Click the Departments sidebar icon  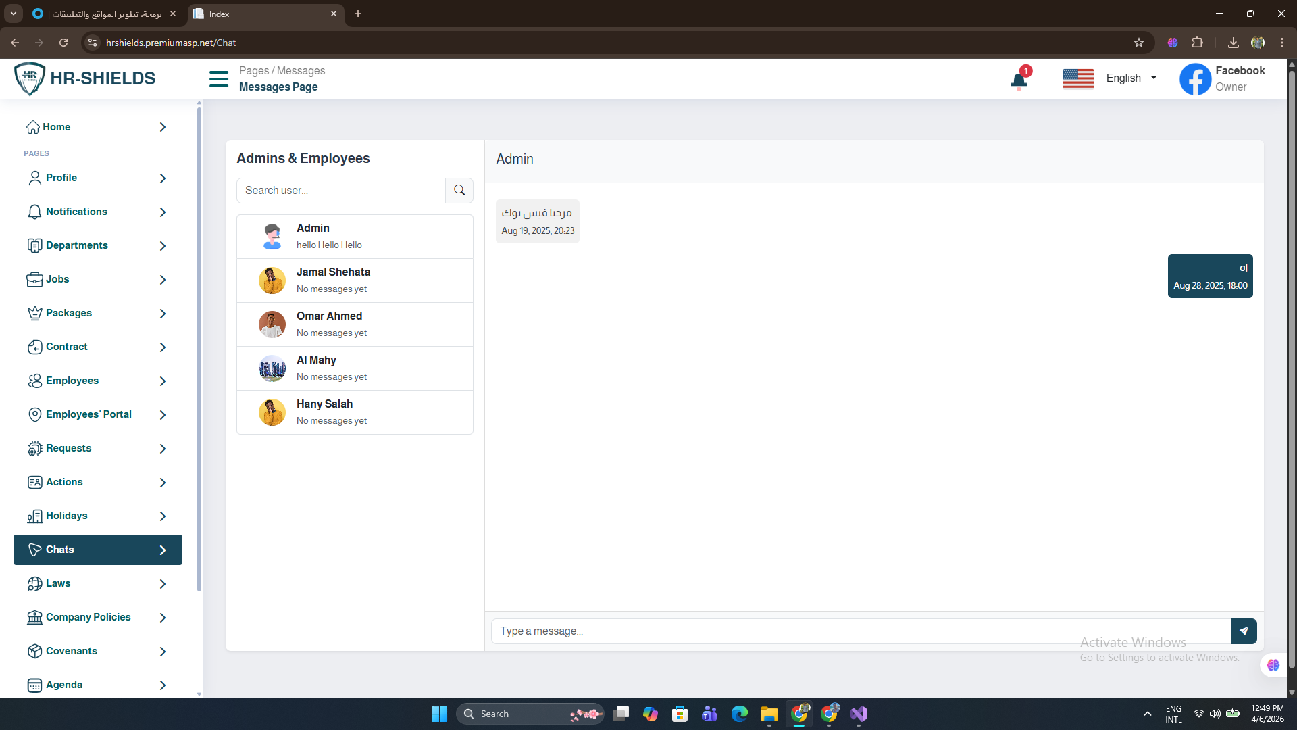tap(34, 245)
